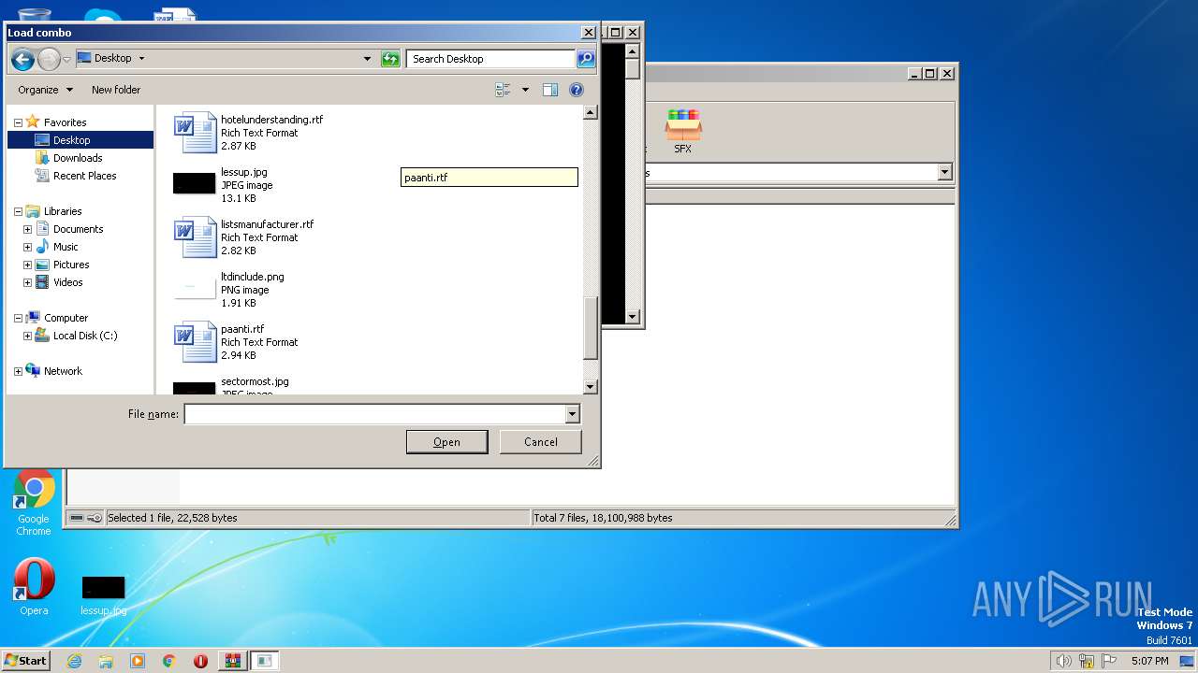Select Network in the navigation pane
Image resolution: width=1198 pixels, height=673 pixels.
tap(63, 371)
